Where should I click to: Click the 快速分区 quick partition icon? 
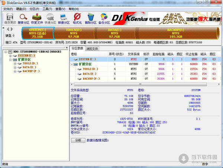[x=50, y=19]
